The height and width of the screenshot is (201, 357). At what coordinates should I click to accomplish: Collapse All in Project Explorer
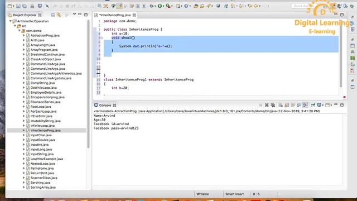click(53, 15)
